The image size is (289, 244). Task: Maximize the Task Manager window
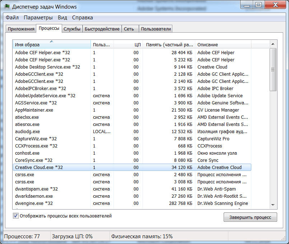(x=258, y=5)
